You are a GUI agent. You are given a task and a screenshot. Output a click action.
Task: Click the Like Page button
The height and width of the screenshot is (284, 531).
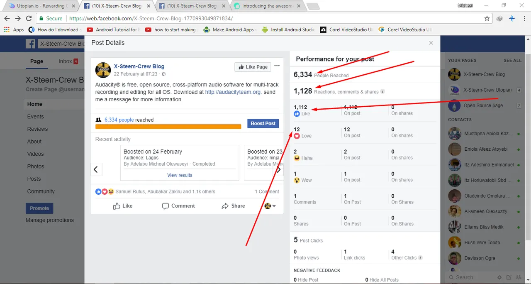pyautogui.click(x=253, y=67)
